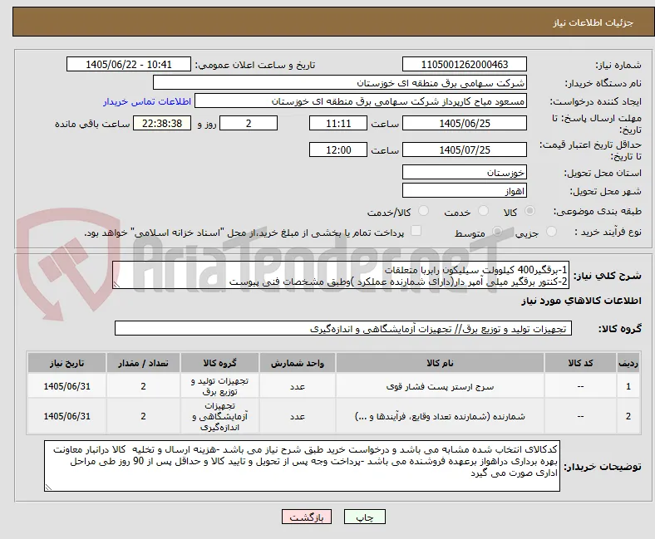Click the countdown field 22:38:38
Image resolution: width=655 pixels, height=539 pixels.
coord(162,124)
